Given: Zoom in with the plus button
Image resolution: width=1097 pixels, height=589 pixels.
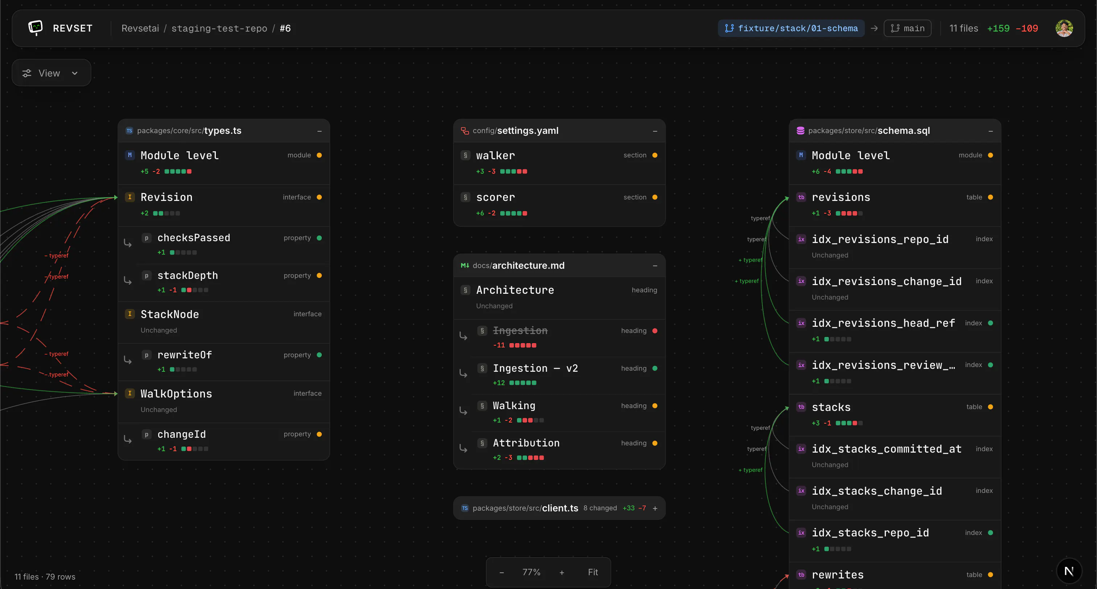Looking at the screenshot, I should click(x=562, y=572).
